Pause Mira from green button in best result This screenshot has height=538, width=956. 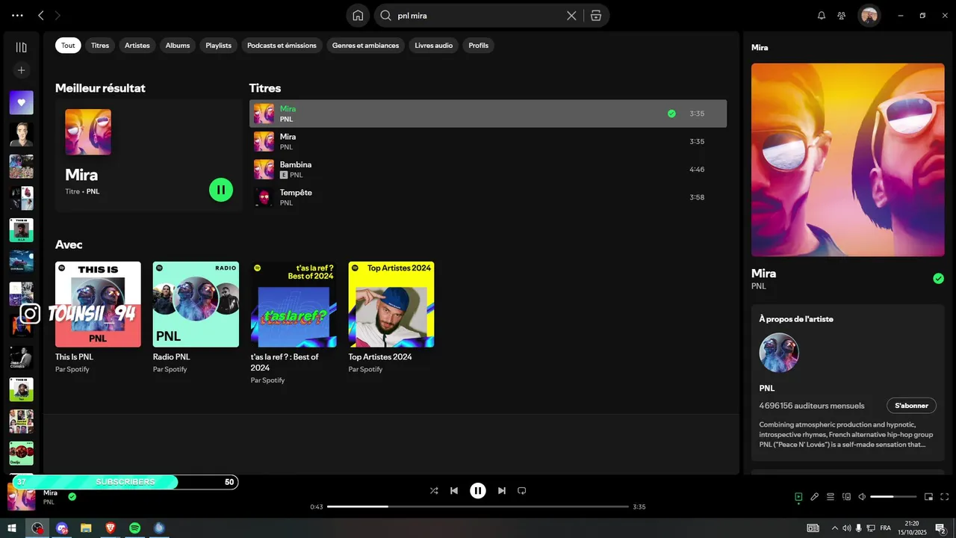(221, 190)
